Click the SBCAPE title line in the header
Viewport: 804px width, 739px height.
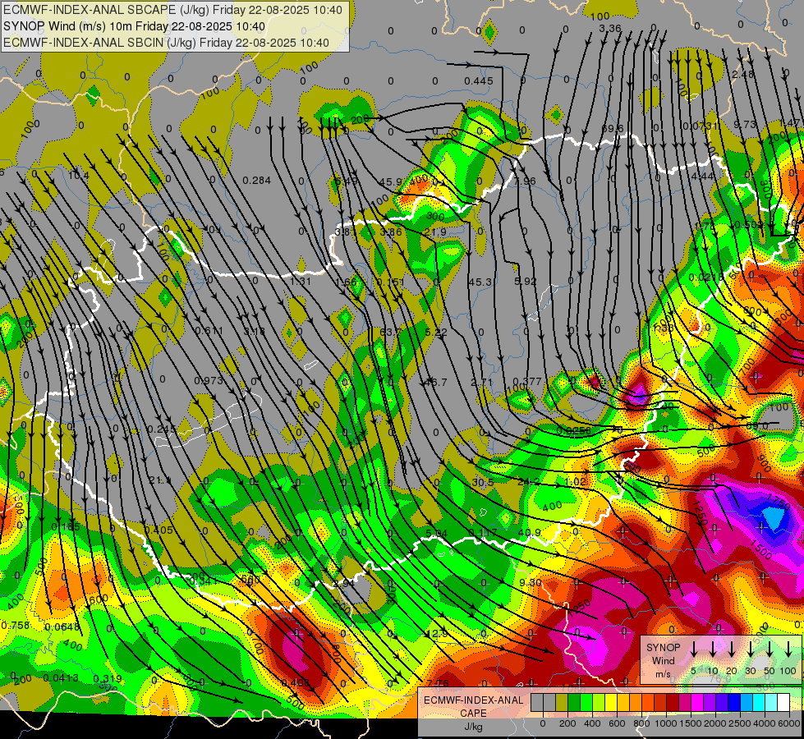172,10
